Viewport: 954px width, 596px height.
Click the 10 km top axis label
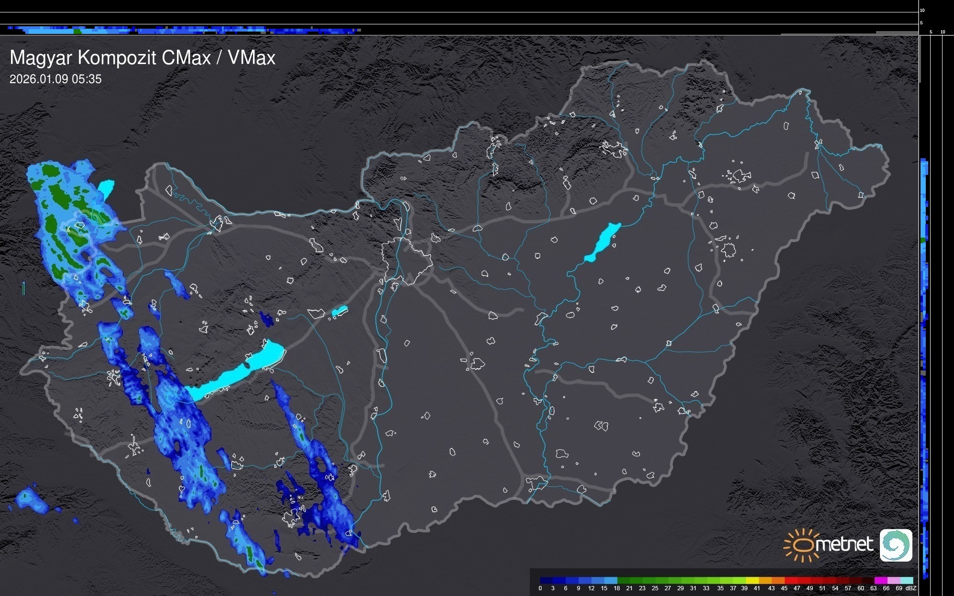[922, 10]
